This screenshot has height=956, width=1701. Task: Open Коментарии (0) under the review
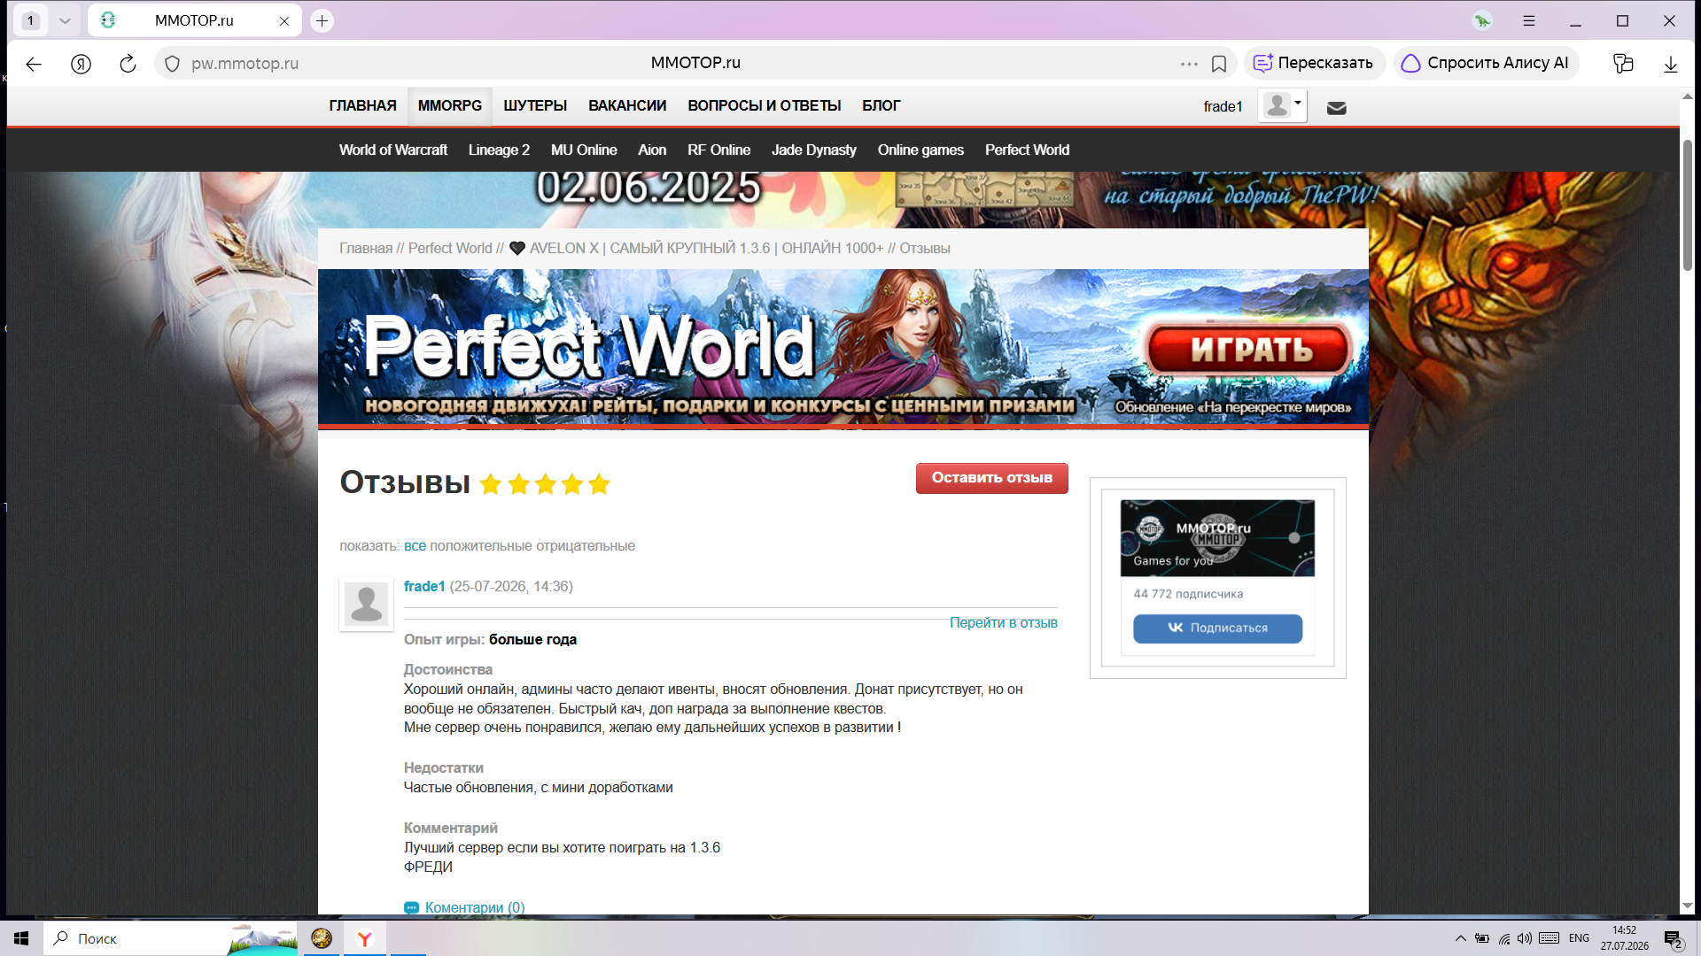475,908
